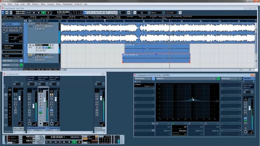Mute the GUITAR01 track in track list
Image resolution: width=260 pixels, height=146 pixels.
(x=30, y=45)
